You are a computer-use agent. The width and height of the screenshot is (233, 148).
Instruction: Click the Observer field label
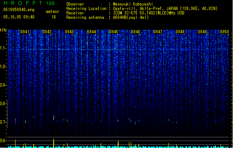point(75,4)
